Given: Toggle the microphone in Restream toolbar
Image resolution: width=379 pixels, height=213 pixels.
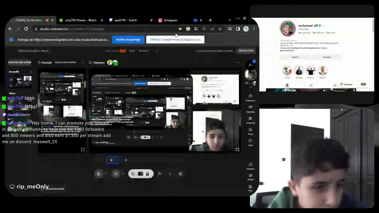Looking at the screenshot, I should (99, 174).
